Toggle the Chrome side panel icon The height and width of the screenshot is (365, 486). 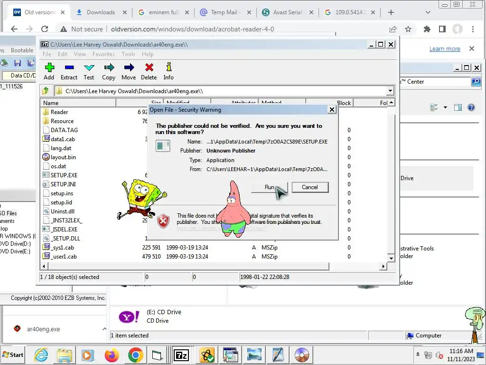tap(442, 29)
